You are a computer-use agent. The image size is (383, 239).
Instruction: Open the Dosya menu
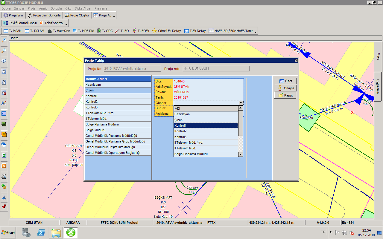point(6,8)
